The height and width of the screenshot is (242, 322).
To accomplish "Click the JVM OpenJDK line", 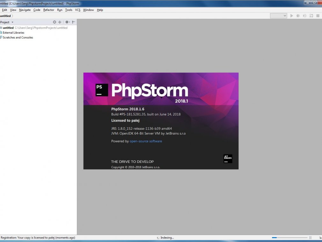I will tap(149, 133).
